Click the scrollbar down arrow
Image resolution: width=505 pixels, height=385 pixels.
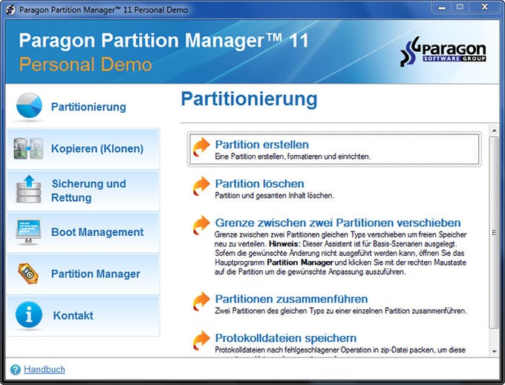coord(494,352)
